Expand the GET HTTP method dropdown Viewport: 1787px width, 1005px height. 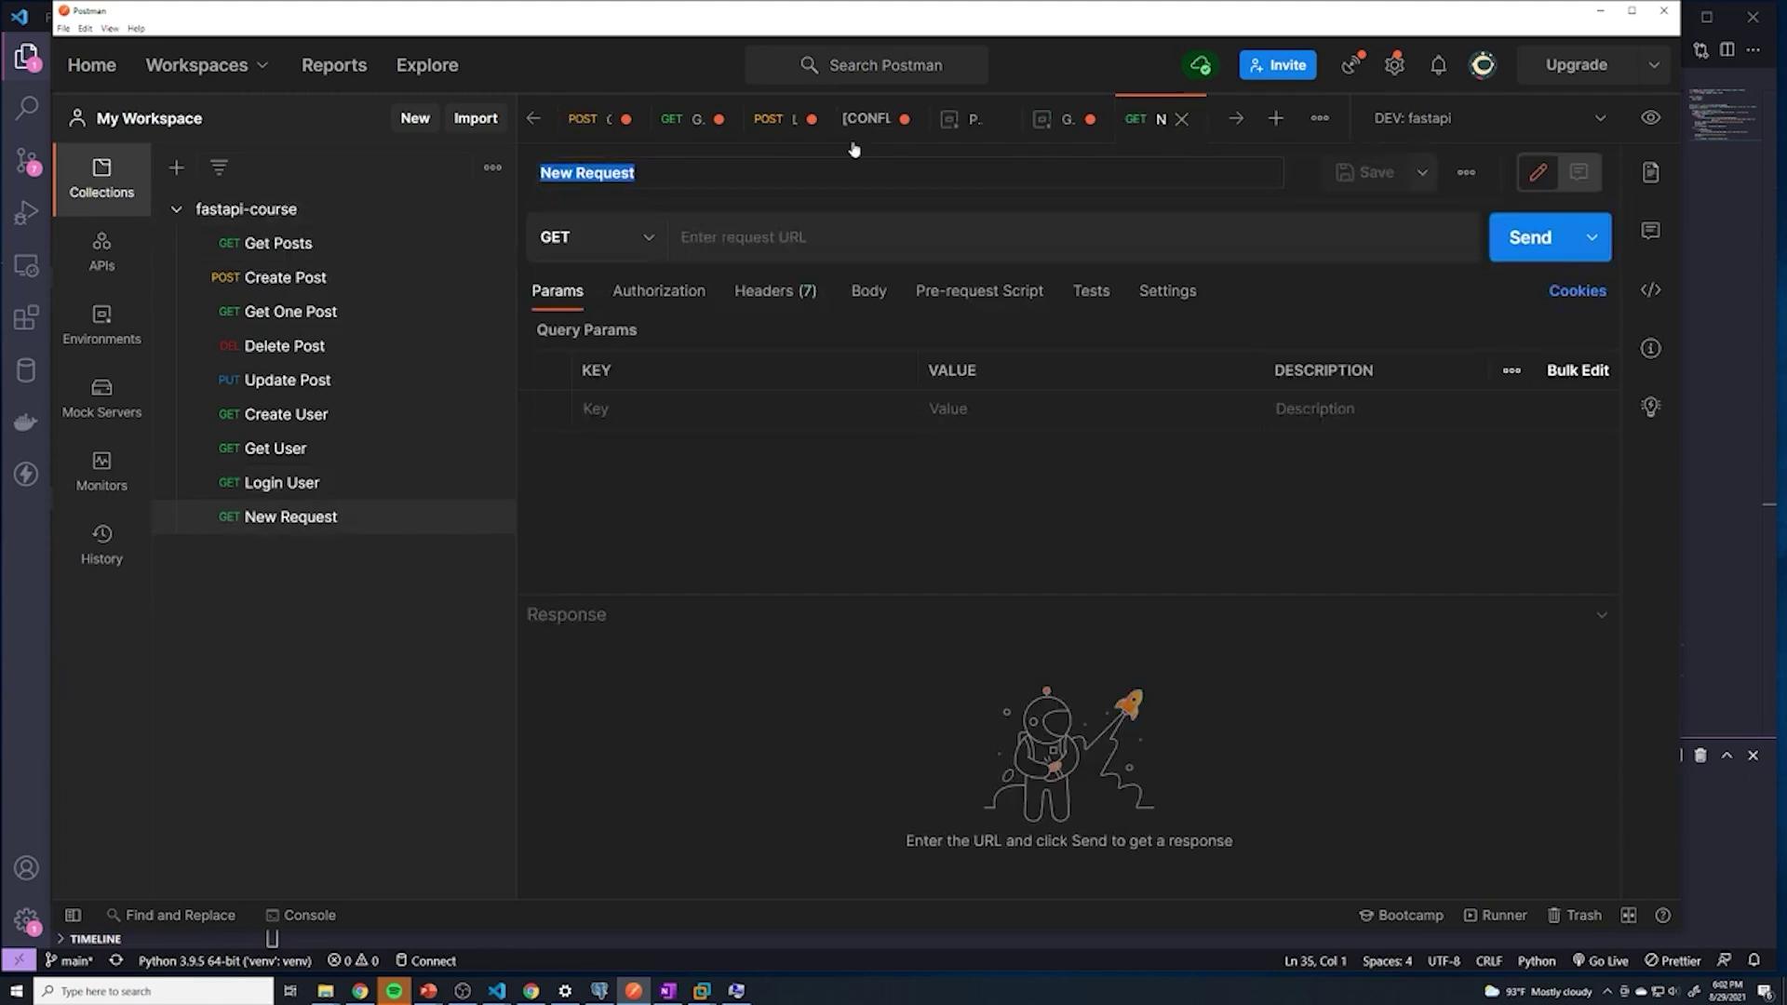(597, 237)
